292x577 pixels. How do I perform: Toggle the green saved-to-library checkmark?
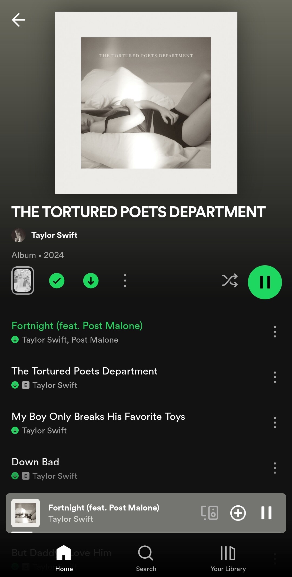(x=57, y=281)
